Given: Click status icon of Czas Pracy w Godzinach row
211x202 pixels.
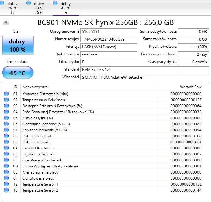Looking at the screenshot, I should coord(6,160).
